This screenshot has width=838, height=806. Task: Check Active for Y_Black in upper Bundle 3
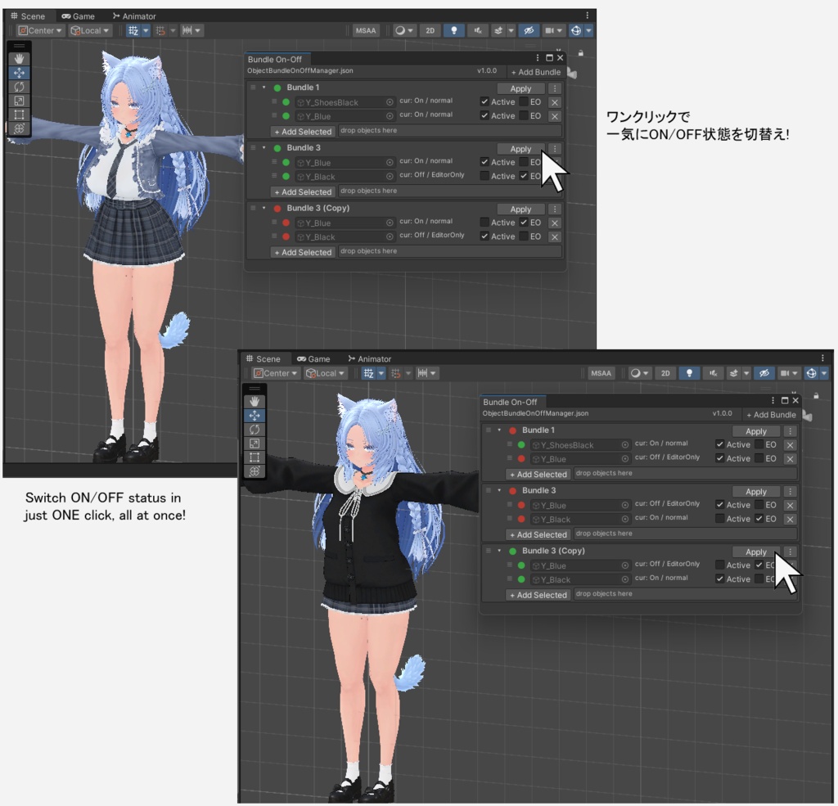484,176
